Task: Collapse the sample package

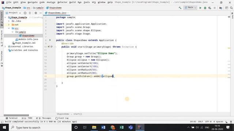Action: 12,32
